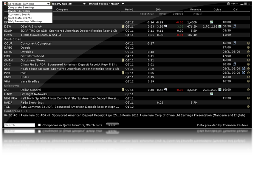Image resolution: width=254 pixels, height=189 pixels.
Task: Click the unconfirmed status icon for CCUR
Action: coord(248,43)
